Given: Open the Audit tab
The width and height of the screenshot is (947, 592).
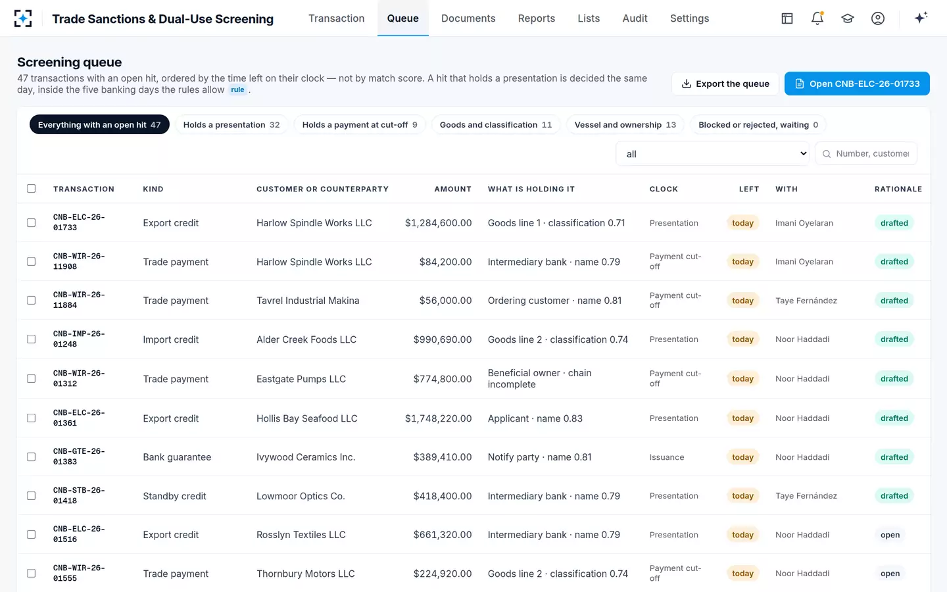Looking at the screenshot, I should (x=635, y=18).
